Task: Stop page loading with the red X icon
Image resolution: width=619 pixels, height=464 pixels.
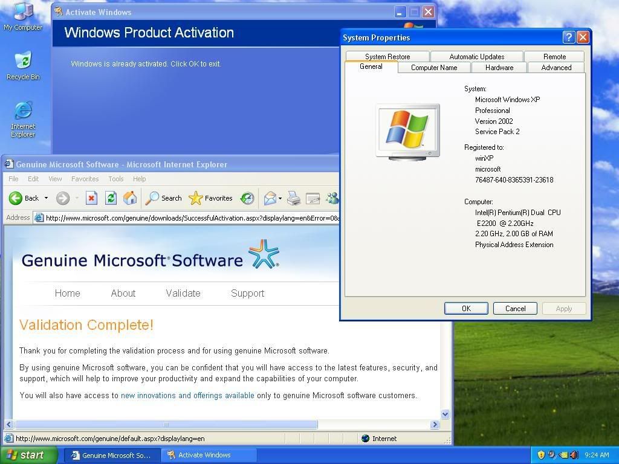Action: 92,198
